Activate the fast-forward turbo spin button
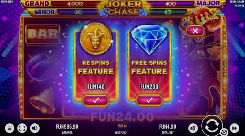245x136 pixels. tap(234, 128)
